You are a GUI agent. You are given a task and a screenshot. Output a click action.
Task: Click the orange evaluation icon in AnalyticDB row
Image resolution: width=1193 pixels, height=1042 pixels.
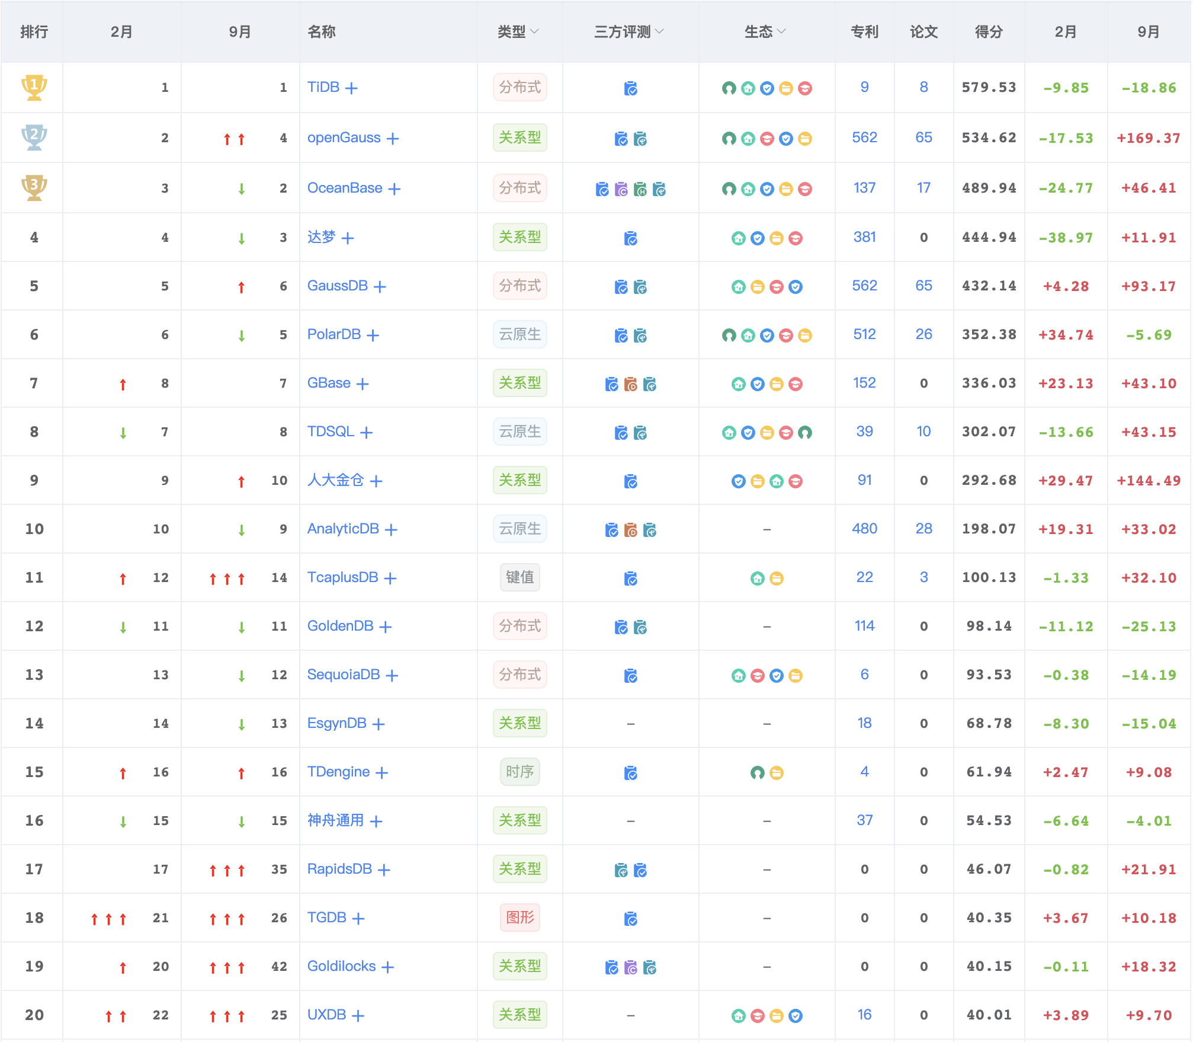click(x=631, y=530)
